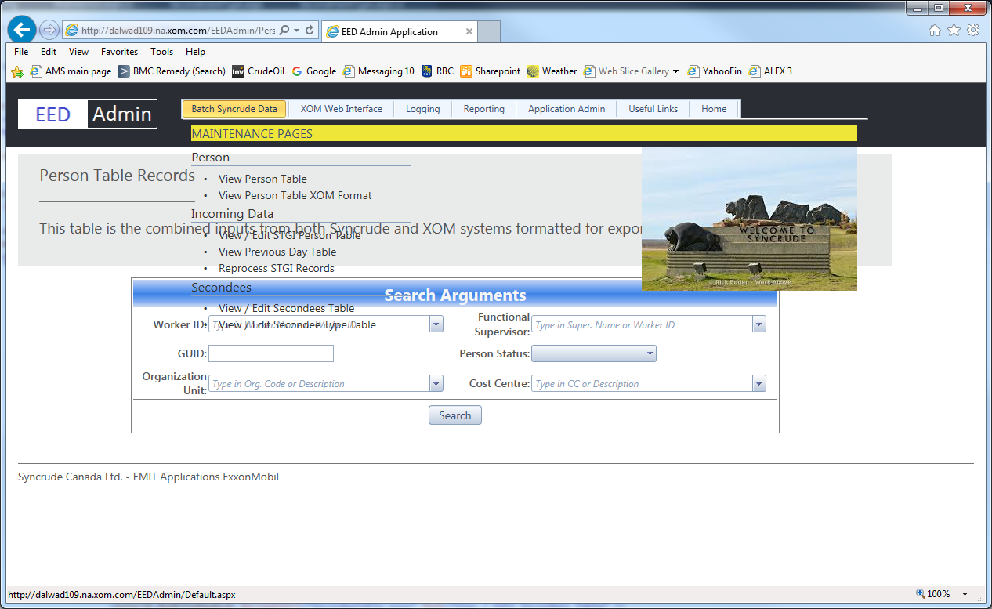The height and width of the screenshot is (609, 992).
Task: Open Messaging 10 favorite
Action: click(x=378, y=71)
